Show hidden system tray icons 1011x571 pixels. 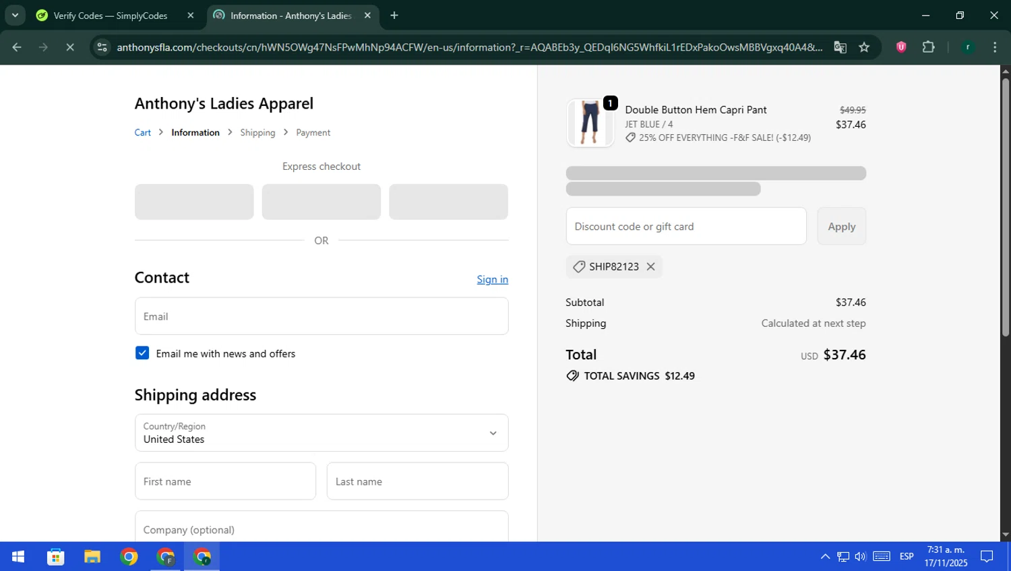825,557
